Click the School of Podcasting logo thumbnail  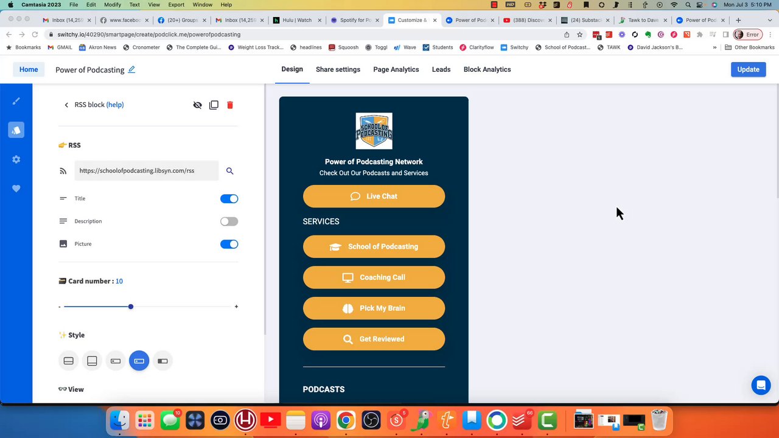tap(374, 131)
